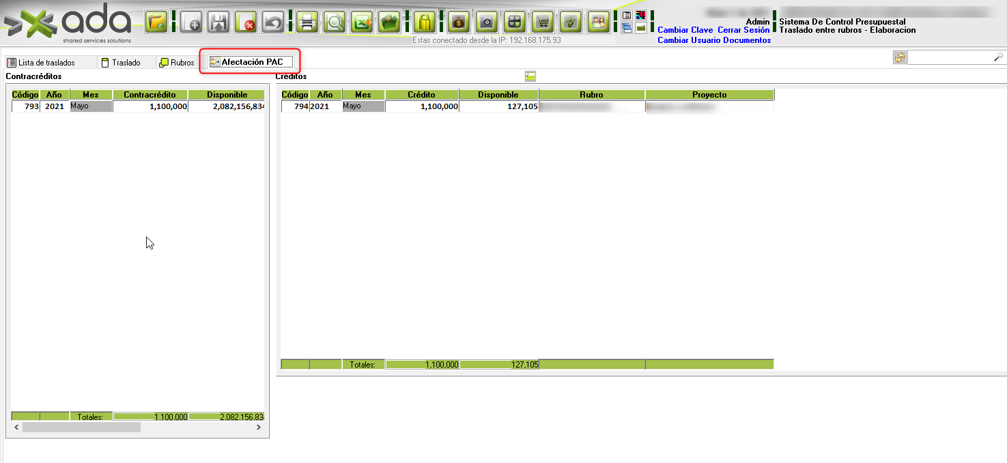
Task: Click the shopping cart icon
Action: coord(543,22)
